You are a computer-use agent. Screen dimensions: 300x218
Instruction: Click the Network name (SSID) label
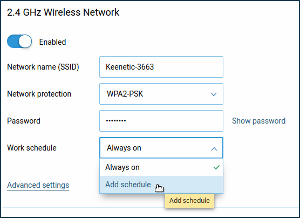point(43,67)
